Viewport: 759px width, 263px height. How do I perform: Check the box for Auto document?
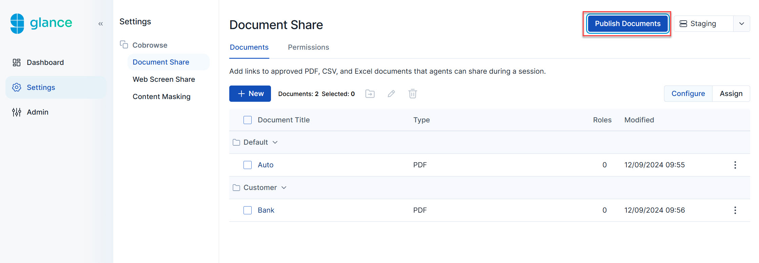tap(248, 165)
